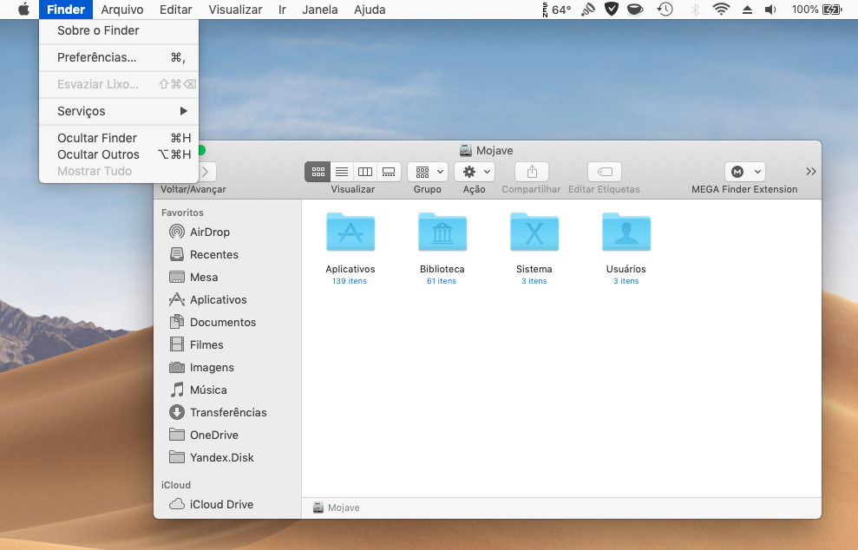858x550 pixels.
Task: Open the Usuários folder icon
Action: 626,232
